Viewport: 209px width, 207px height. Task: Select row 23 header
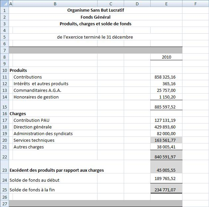pyautogui.click(x=4, y=170)
